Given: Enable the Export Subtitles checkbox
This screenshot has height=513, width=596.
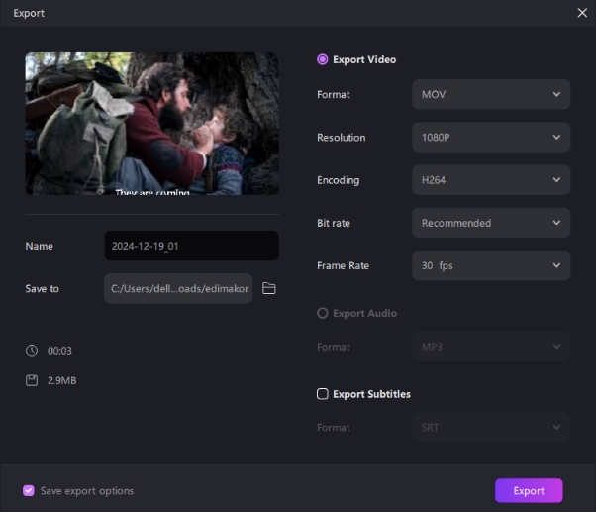Looking at the screenshot, I should coord(323,394).
